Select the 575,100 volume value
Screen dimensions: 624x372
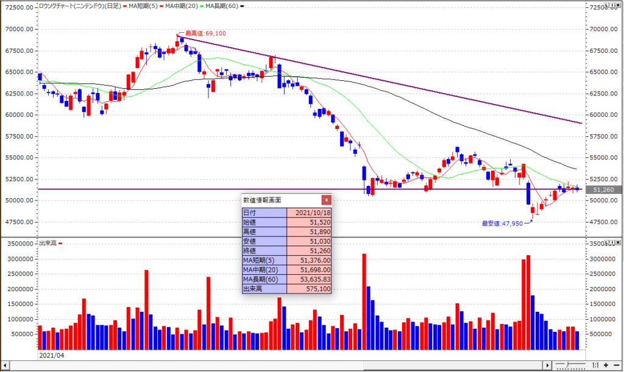coord(309,289)
